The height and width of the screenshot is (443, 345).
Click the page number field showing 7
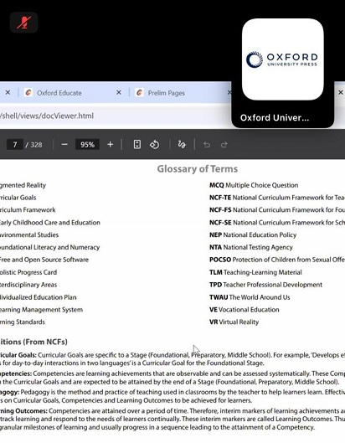[x=15, y=145]
